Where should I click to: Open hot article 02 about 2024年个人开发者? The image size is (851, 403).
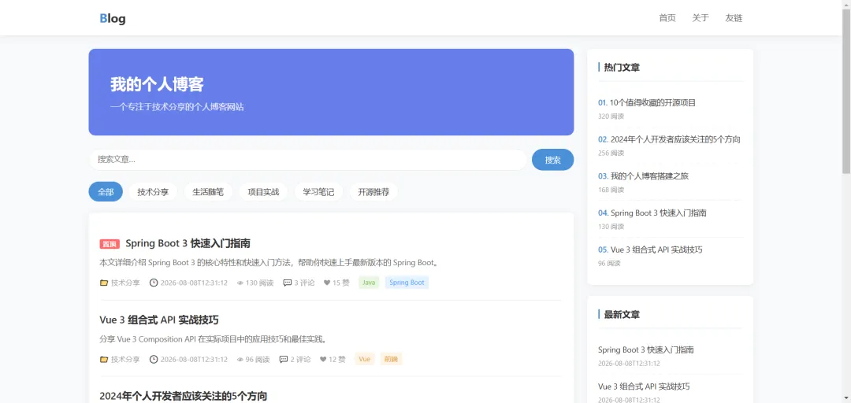point(676,139)
